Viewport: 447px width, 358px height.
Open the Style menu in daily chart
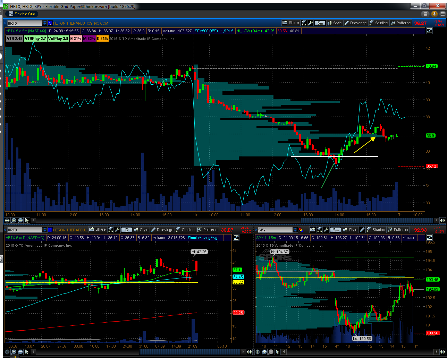click(x=141, y=230)
